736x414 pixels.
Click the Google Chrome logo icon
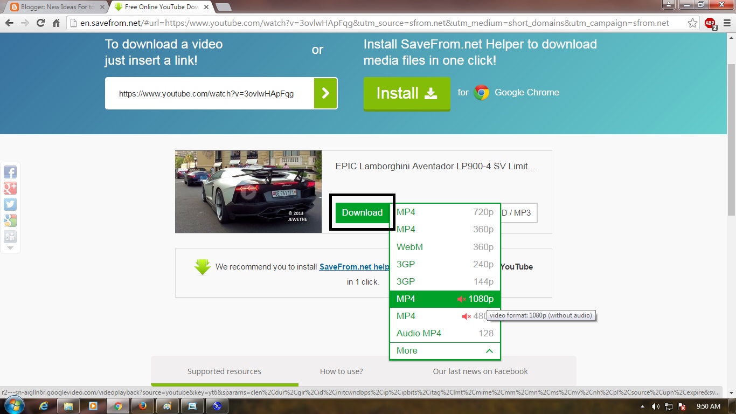pyautogui.click(x=481, y=93)
